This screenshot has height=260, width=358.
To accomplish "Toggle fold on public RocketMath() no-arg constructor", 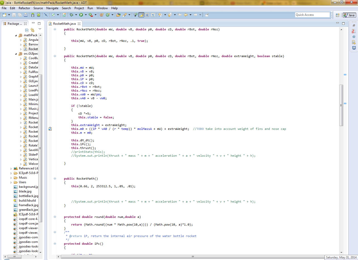I will tap(55, 179).
